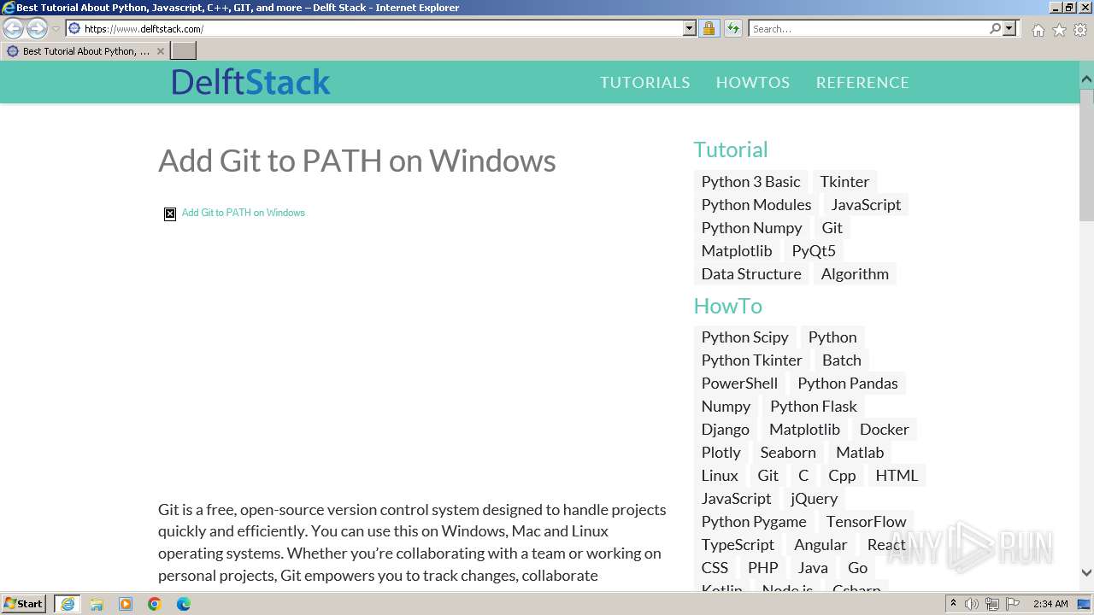The image size is (1094, 615).
Task: Open the search provider dropdown arrow
Action: click(x=1009, y=28)
